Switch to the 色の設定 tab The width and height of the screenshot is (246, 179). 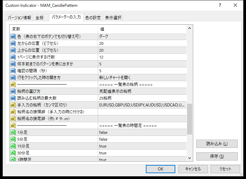click(93, 18)
